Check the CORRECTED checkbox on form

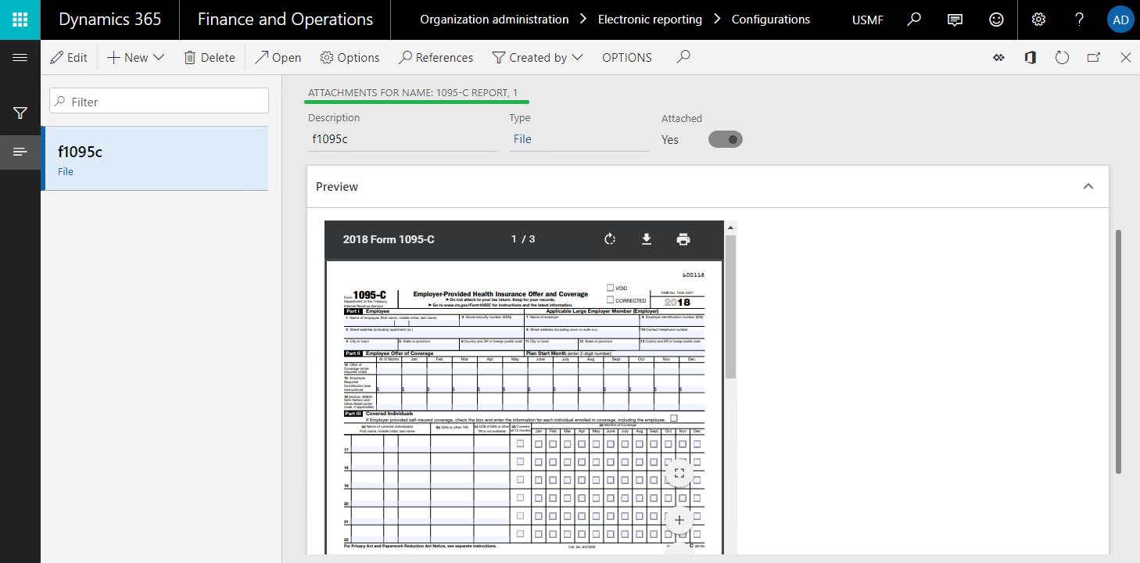(610, 299)
